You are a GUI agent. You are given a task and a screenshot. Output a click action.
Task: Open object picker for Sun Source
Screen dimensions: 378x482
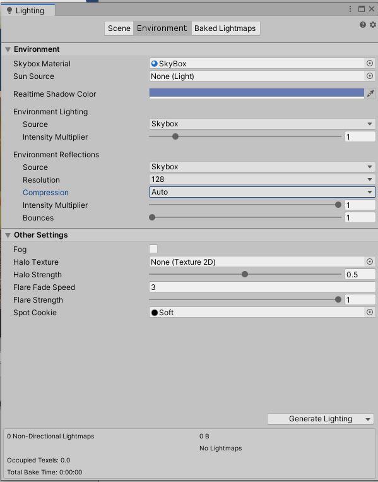pyautogui.click(x=370, y=76)
